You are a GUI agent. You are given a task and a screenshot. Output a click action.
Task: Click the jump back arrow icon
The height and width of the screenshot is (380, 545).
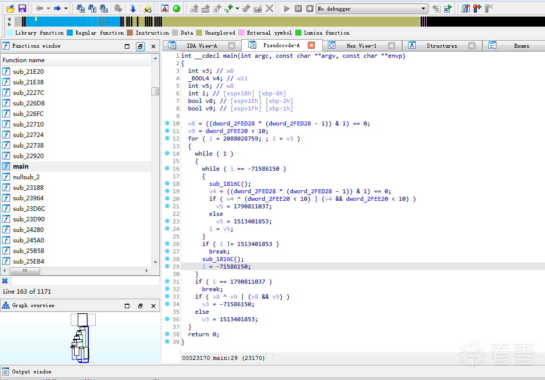[x=40, y=9]
